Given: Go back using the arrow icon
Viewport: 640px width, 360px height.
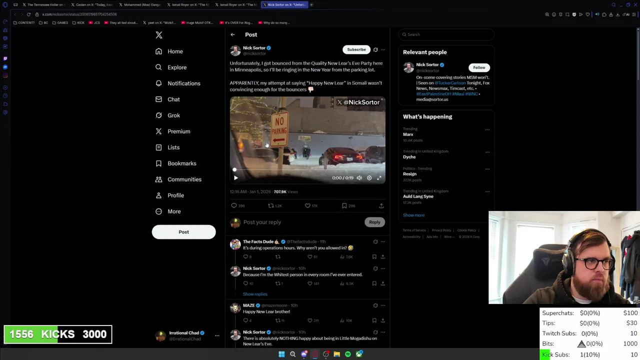Looking at the screenshot, I should (x=232, y=35).
